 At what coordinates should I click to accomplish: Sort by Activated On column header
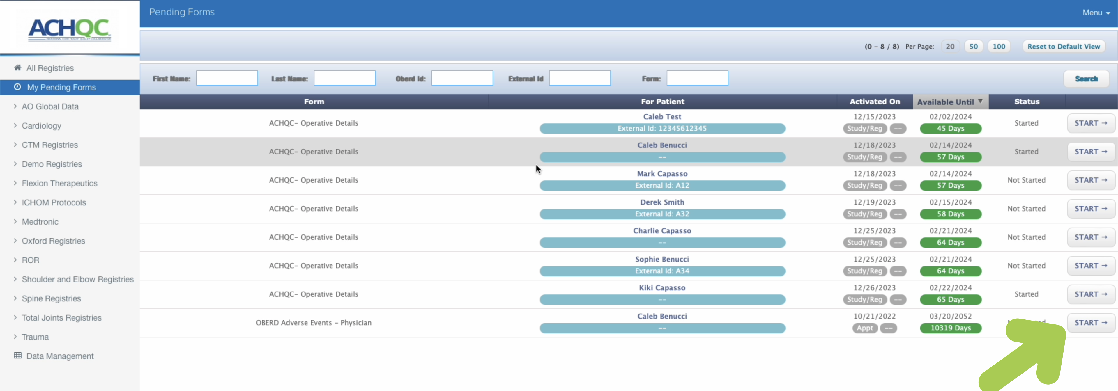click(875, 102)
